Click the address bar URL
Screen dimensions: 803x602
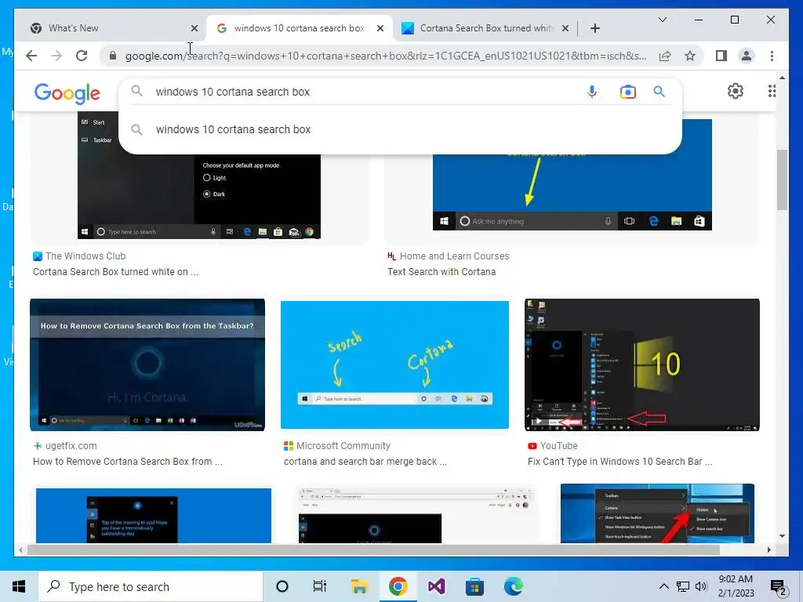pyautogui.click(x=385, y=56)
